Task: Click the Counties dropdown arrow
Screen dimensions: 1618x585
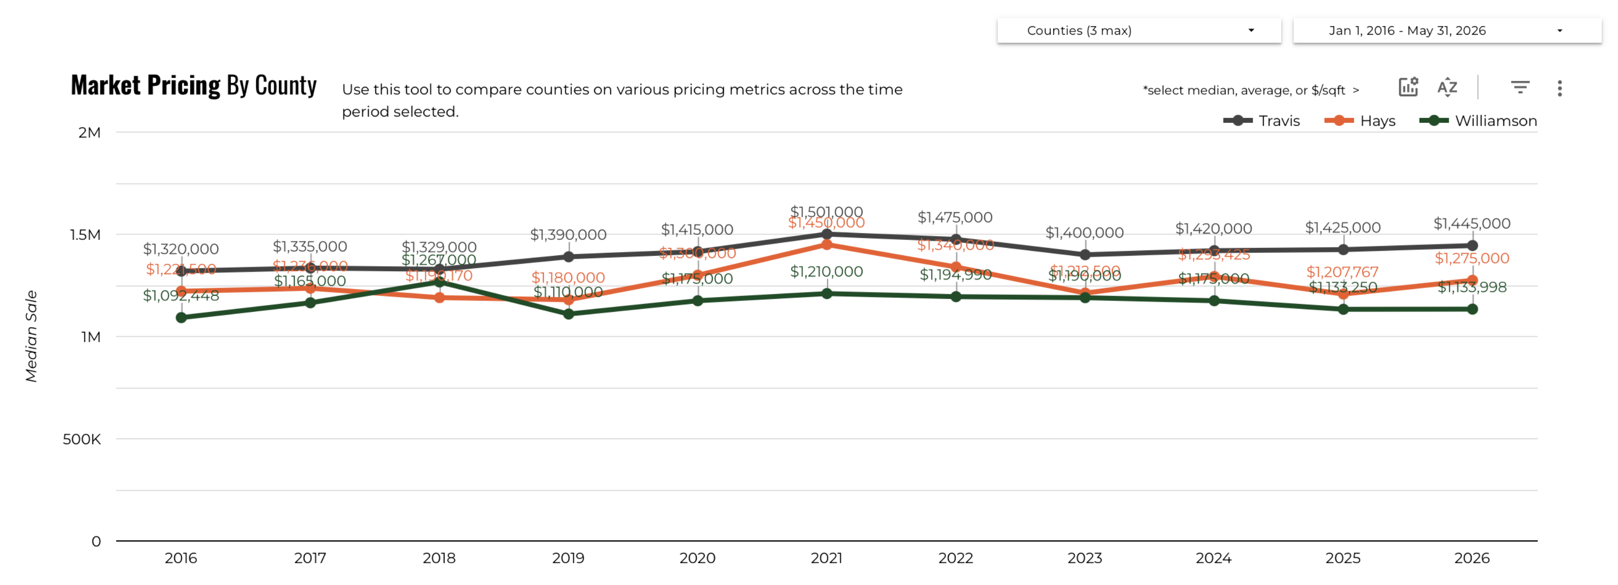Action: pos(1251,30)
